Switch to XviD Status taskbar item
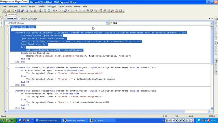 click(102, 121)
